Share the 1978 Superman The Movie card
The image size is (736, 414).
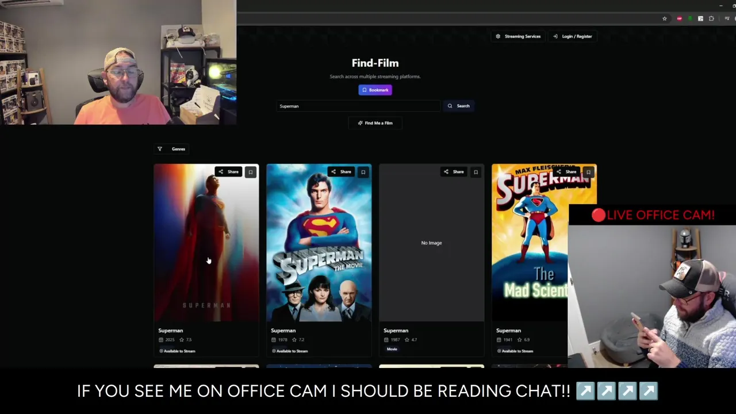pyautogui.click(x=341, y=171)
